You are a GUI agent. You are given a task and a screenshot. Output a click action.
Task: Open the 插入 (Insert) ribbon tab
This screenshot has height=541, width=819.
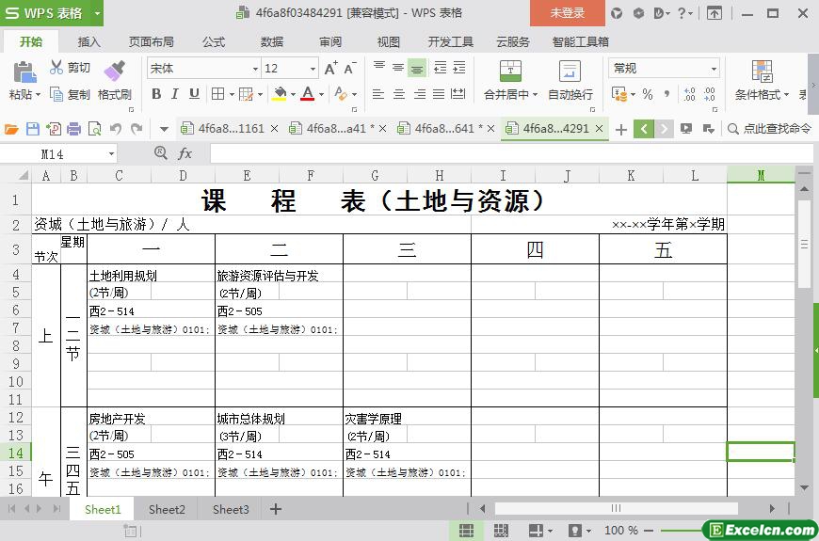(88, 41)
